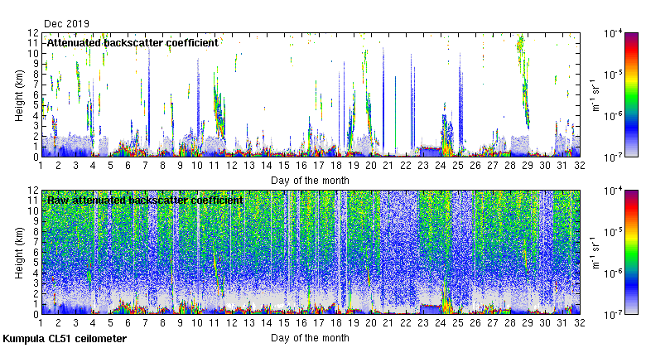Click the "Attenuated backscatter coefficient" top plot title
Image resolution: width=646 pixels, height=348 pixels.
click(x=133, y=43)
